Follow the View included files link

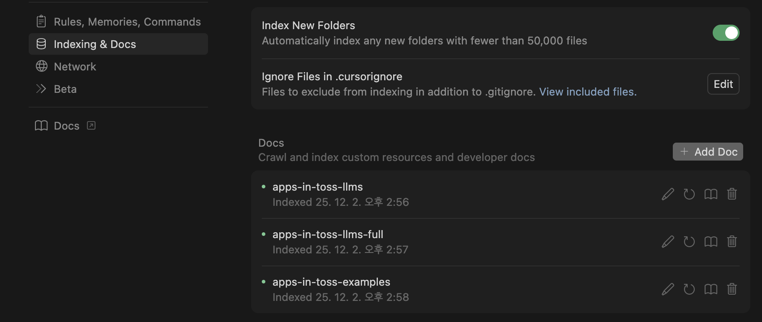click(588, 92)
